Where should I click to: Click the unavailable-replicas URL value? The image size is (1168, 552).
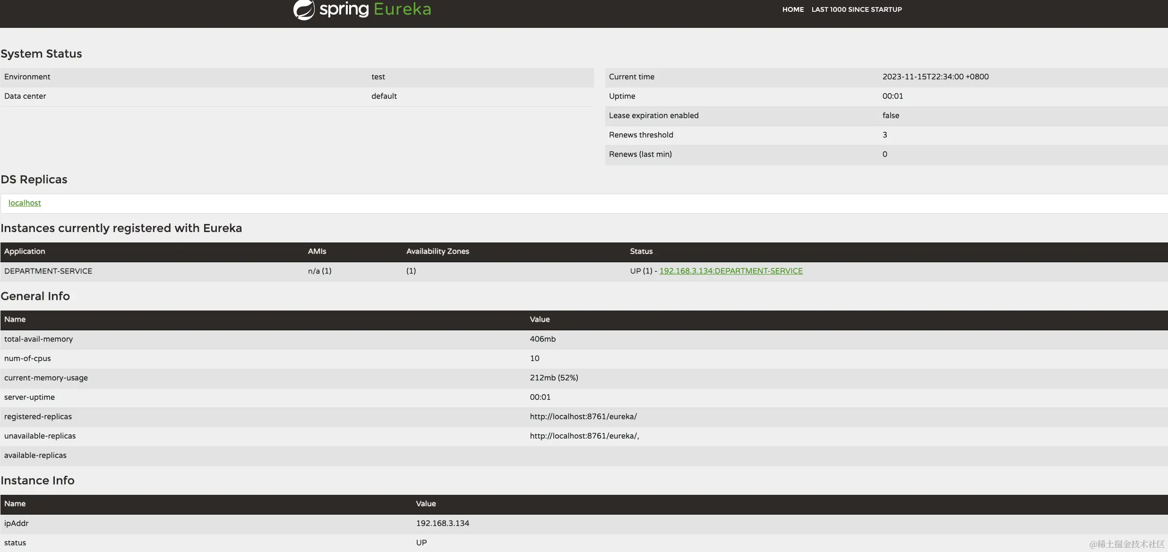pyautogui.click(x=584, y=436)
